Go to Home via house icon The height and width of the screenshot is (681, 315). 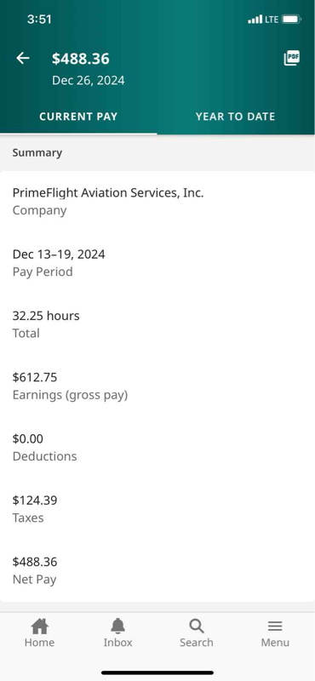[x=39, y=627]
